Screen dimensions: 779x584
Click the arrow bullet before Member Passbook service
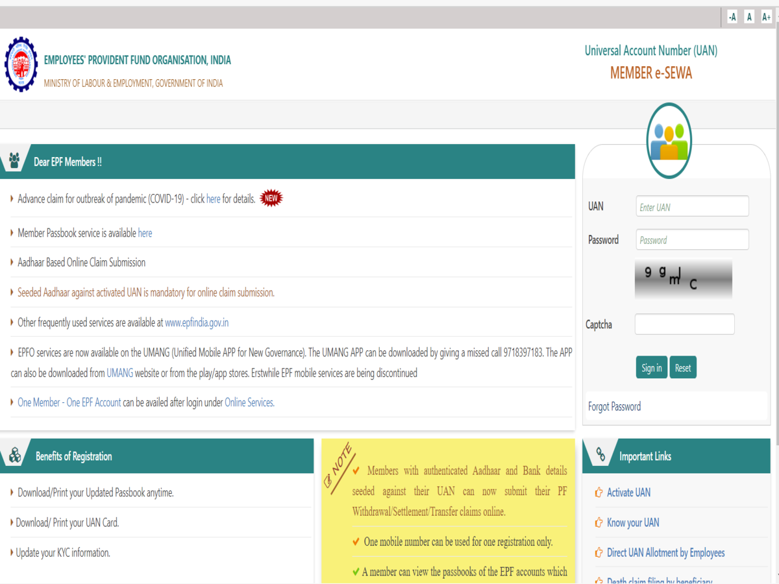pyautogui.click(x=12, y=232)
